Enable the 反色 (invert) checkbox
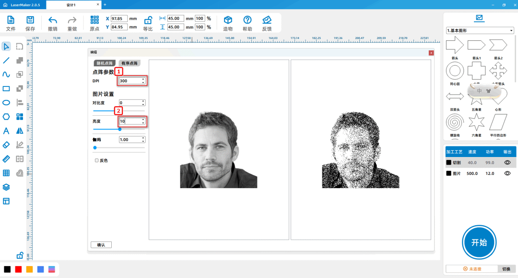 pos(97,160)
